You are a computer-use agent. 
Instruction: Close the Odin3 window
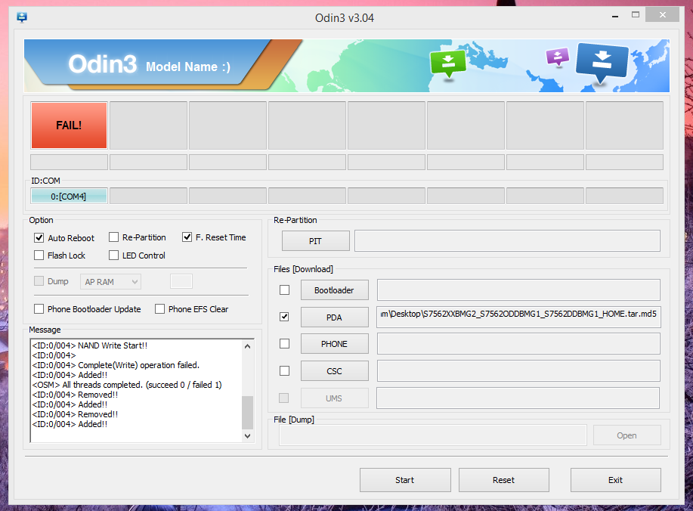point(662,14)
